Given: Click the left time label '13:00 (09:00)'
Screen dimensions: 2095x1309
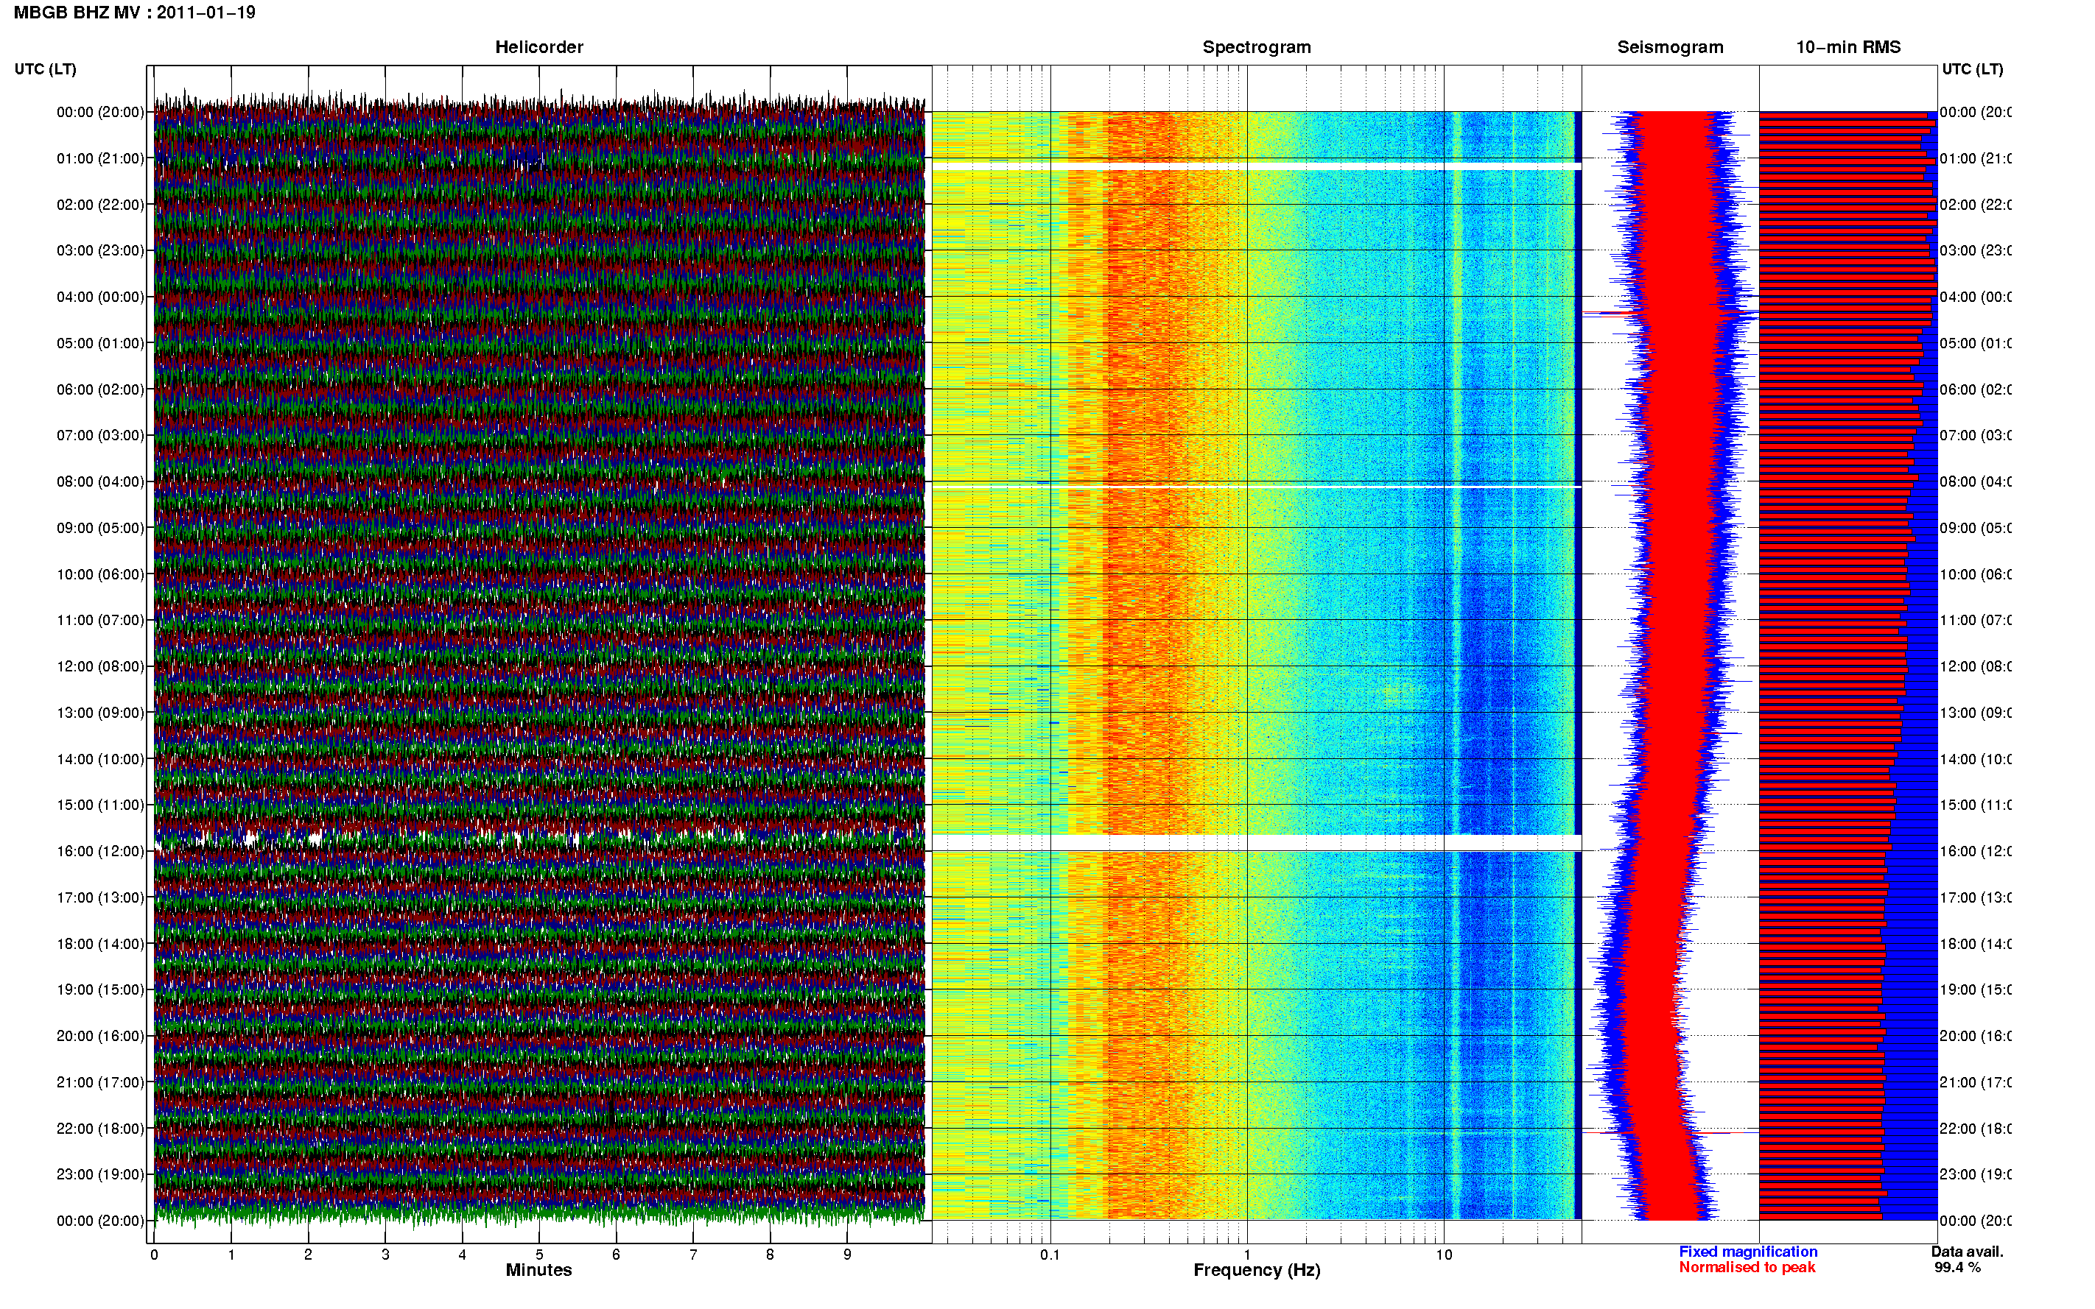Looking at the screenshot, I should tap(100, 713).
